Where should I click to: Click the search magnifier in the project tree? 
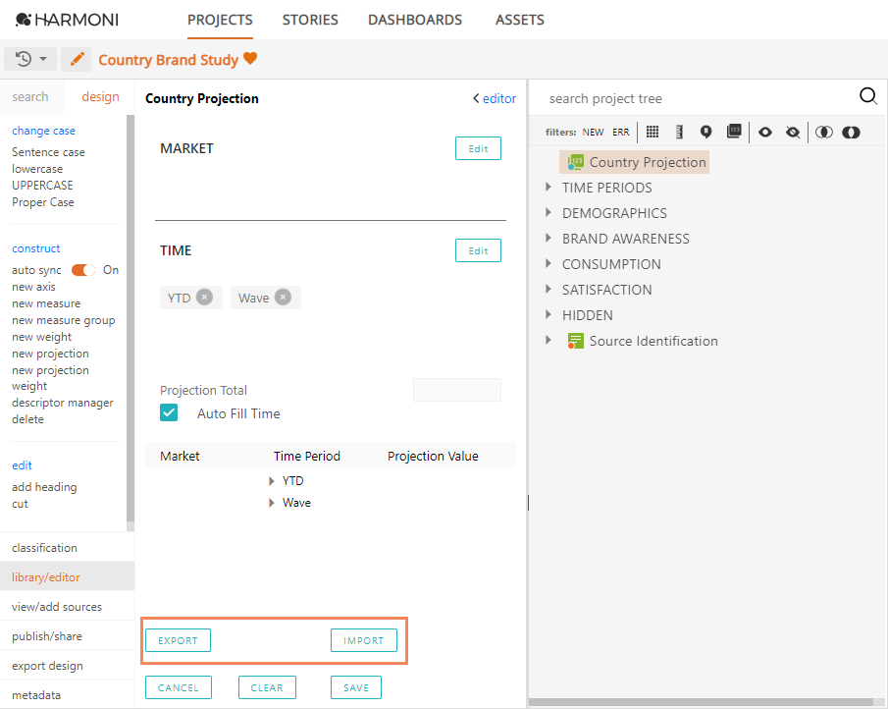(x=868, y=96)
